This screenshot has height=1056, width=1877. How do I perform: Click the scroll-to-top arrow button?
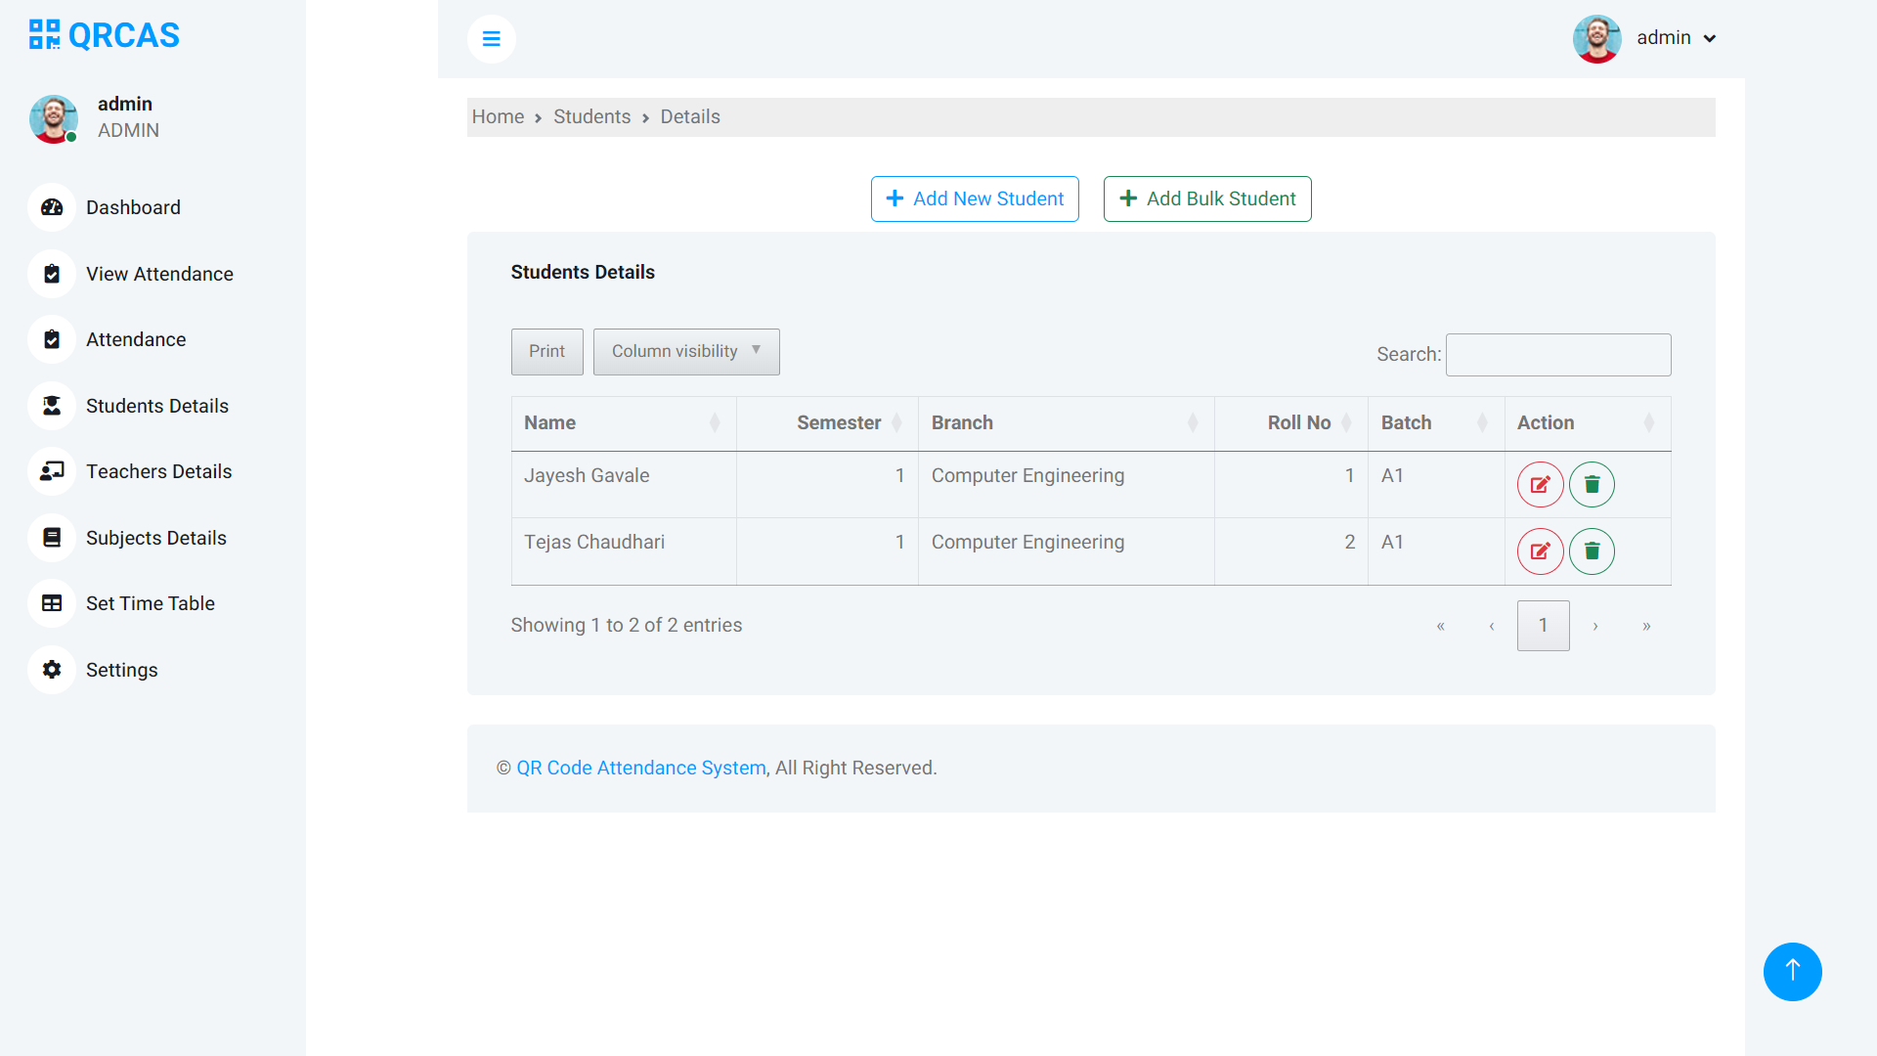coord(1792,971)
